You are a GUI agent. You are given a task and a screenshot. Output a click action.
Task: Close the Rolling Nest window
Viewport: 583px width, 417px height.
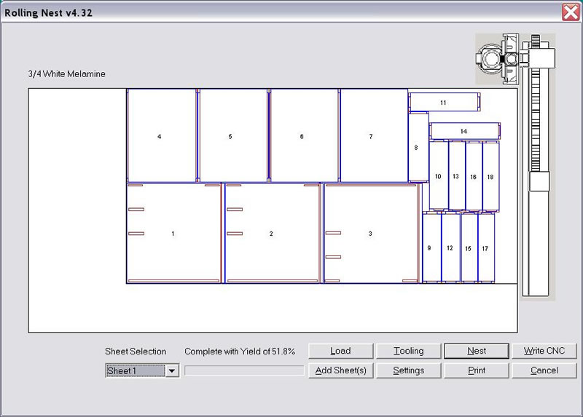coord(571,12)
